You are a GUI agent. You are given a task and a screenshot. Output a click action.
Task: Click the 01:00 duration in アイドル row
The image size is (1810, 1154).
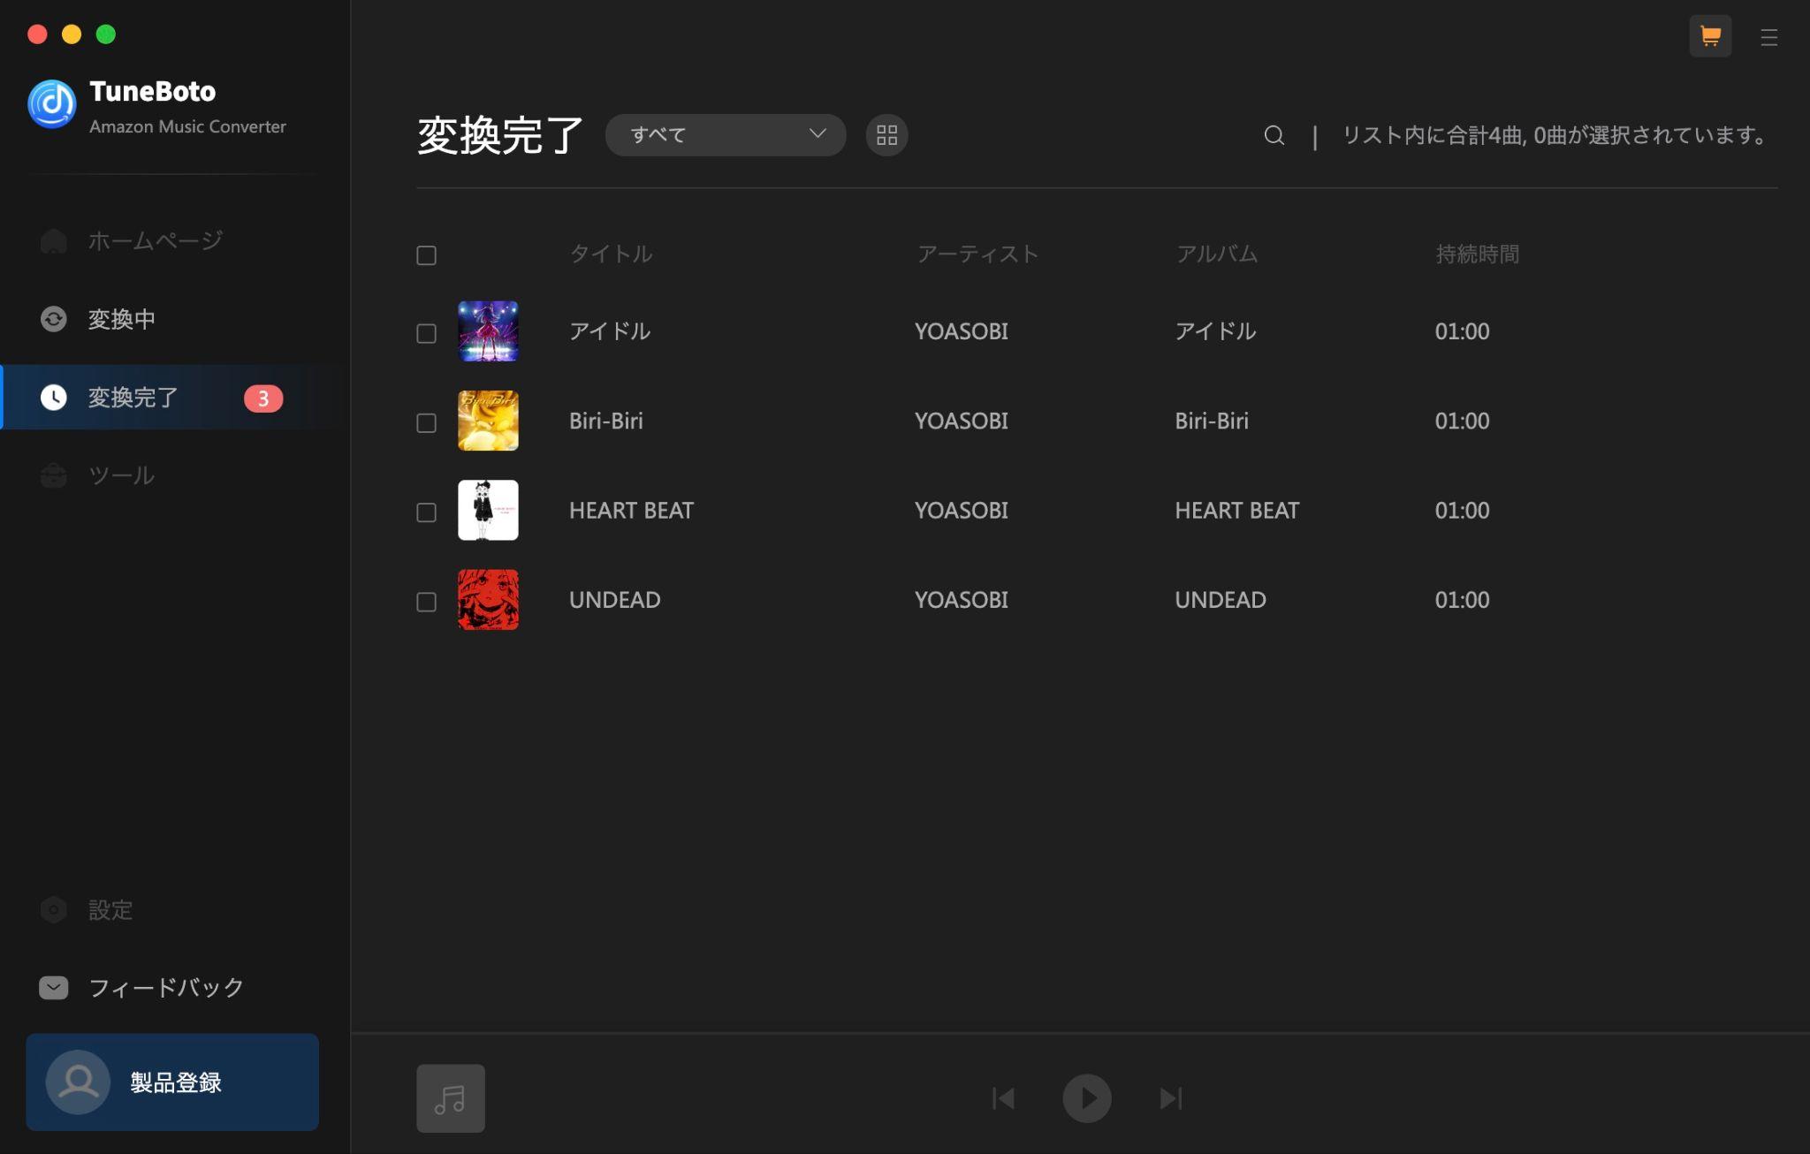[1463, 331]
